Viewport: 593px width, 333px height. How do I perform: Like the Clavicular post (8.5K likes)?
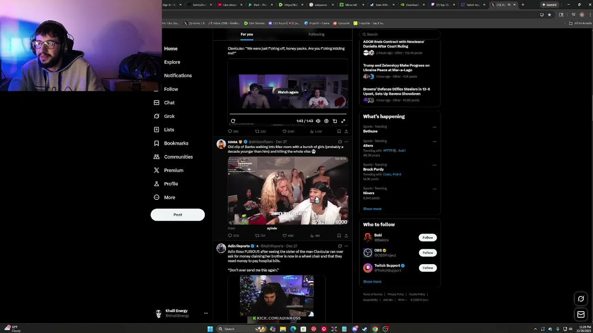pos(288,131)
